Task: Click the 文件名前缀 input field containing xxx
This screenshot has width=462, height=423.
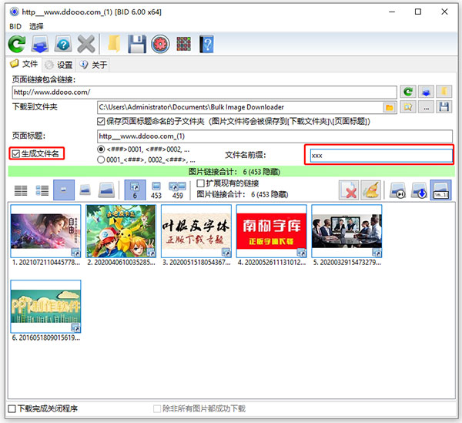Action: (381, 156)
